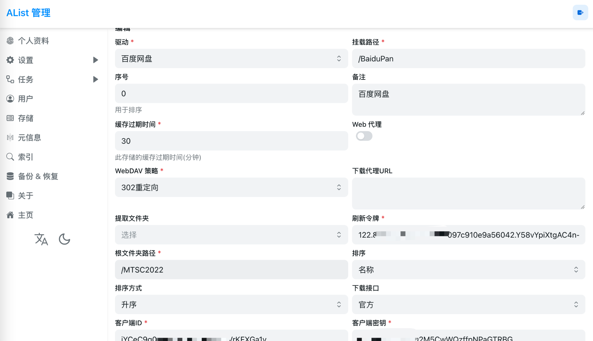Viewport: 593px width, 341px height.
Task: Toggle dark mode with the moon icon
Action: 65,239
